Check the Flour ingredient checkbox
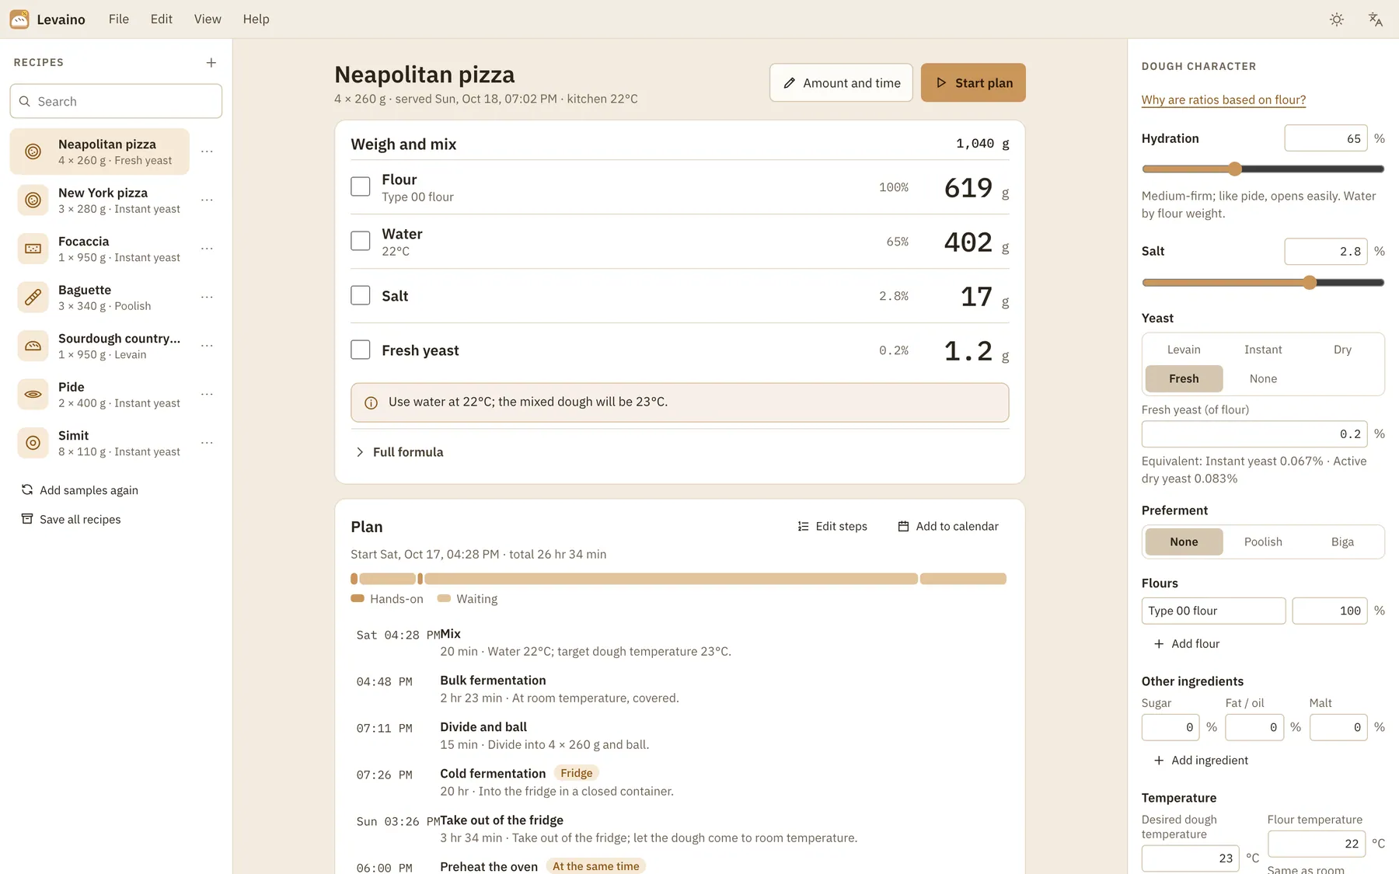Image resolution: width=1399 pixels, height=874 pixels. tap(361, 186)
